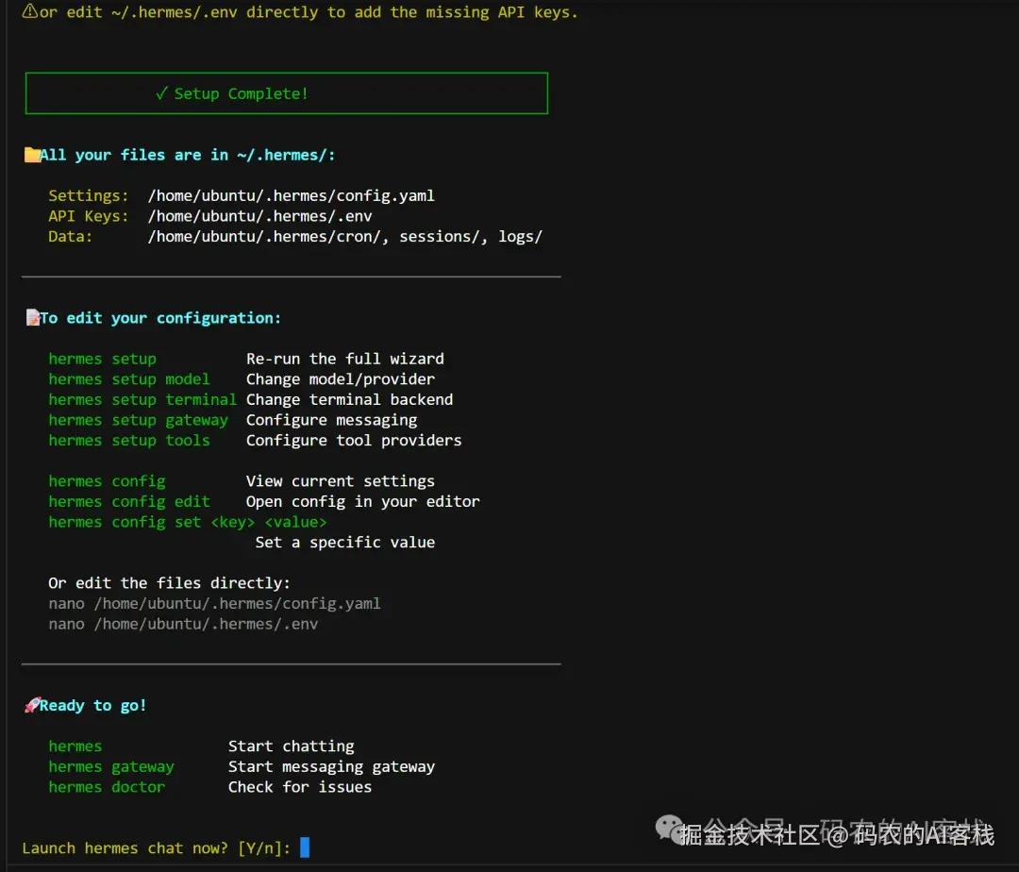This screenshot has height=872, width=1019.
Task: Click the 'hermes setup terminal' command
Action: point(142,399)
